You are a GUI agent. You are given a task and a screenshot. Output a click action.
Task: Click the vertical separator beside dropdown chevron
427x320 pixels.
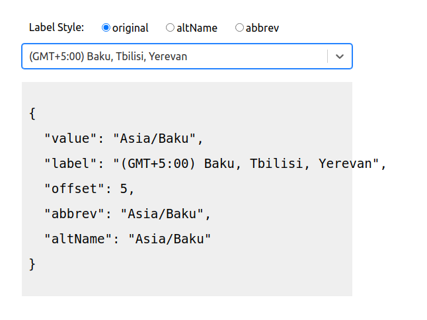[x=327, y=57]
